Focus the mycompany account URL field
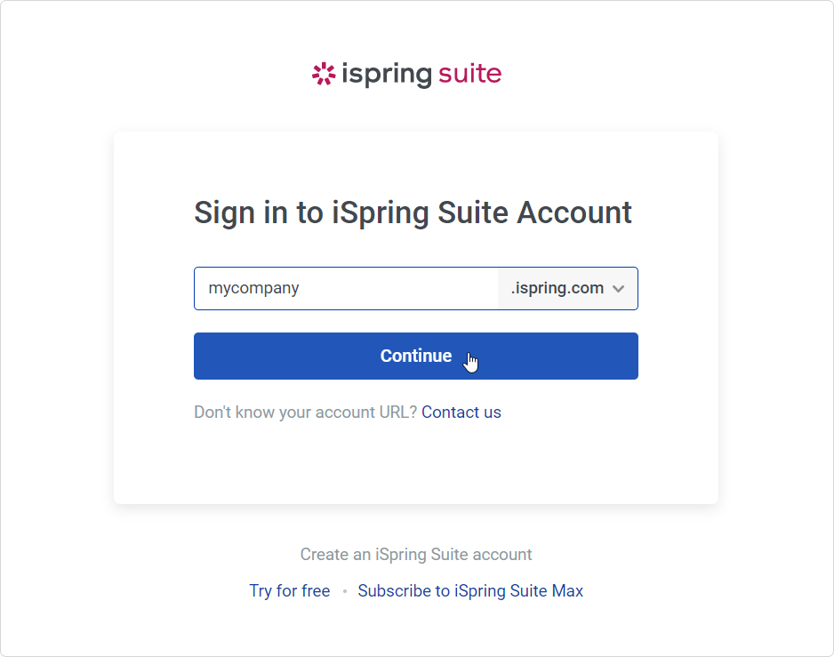 [x=346, y=288]
